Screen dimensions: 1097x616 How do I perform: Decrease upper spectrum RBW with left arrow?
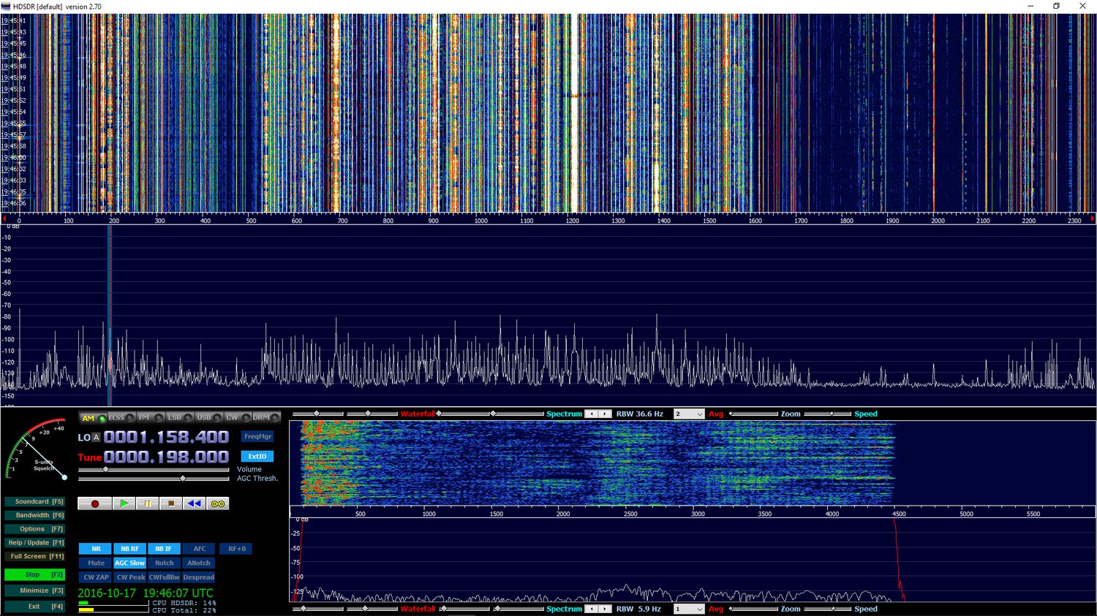point(592,414)
